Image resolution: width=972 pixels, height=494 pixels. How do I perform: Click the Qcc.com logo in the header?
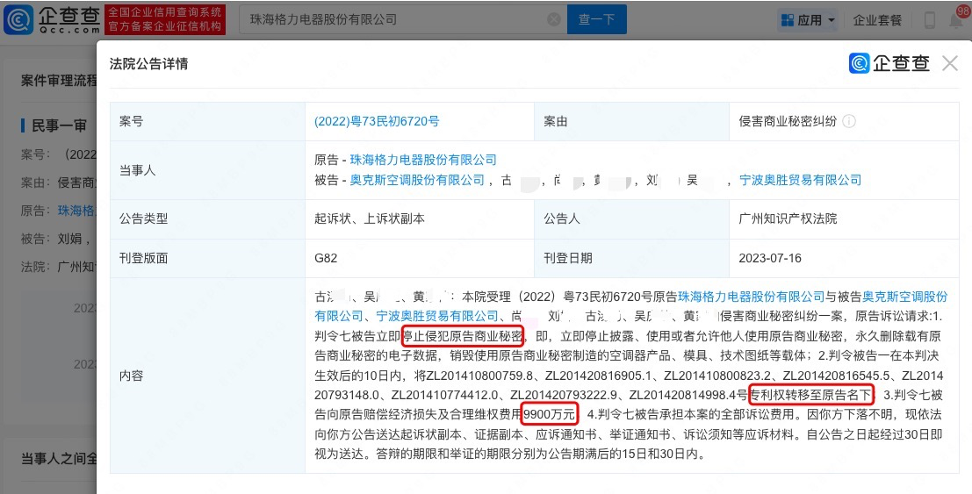point(52,20)
